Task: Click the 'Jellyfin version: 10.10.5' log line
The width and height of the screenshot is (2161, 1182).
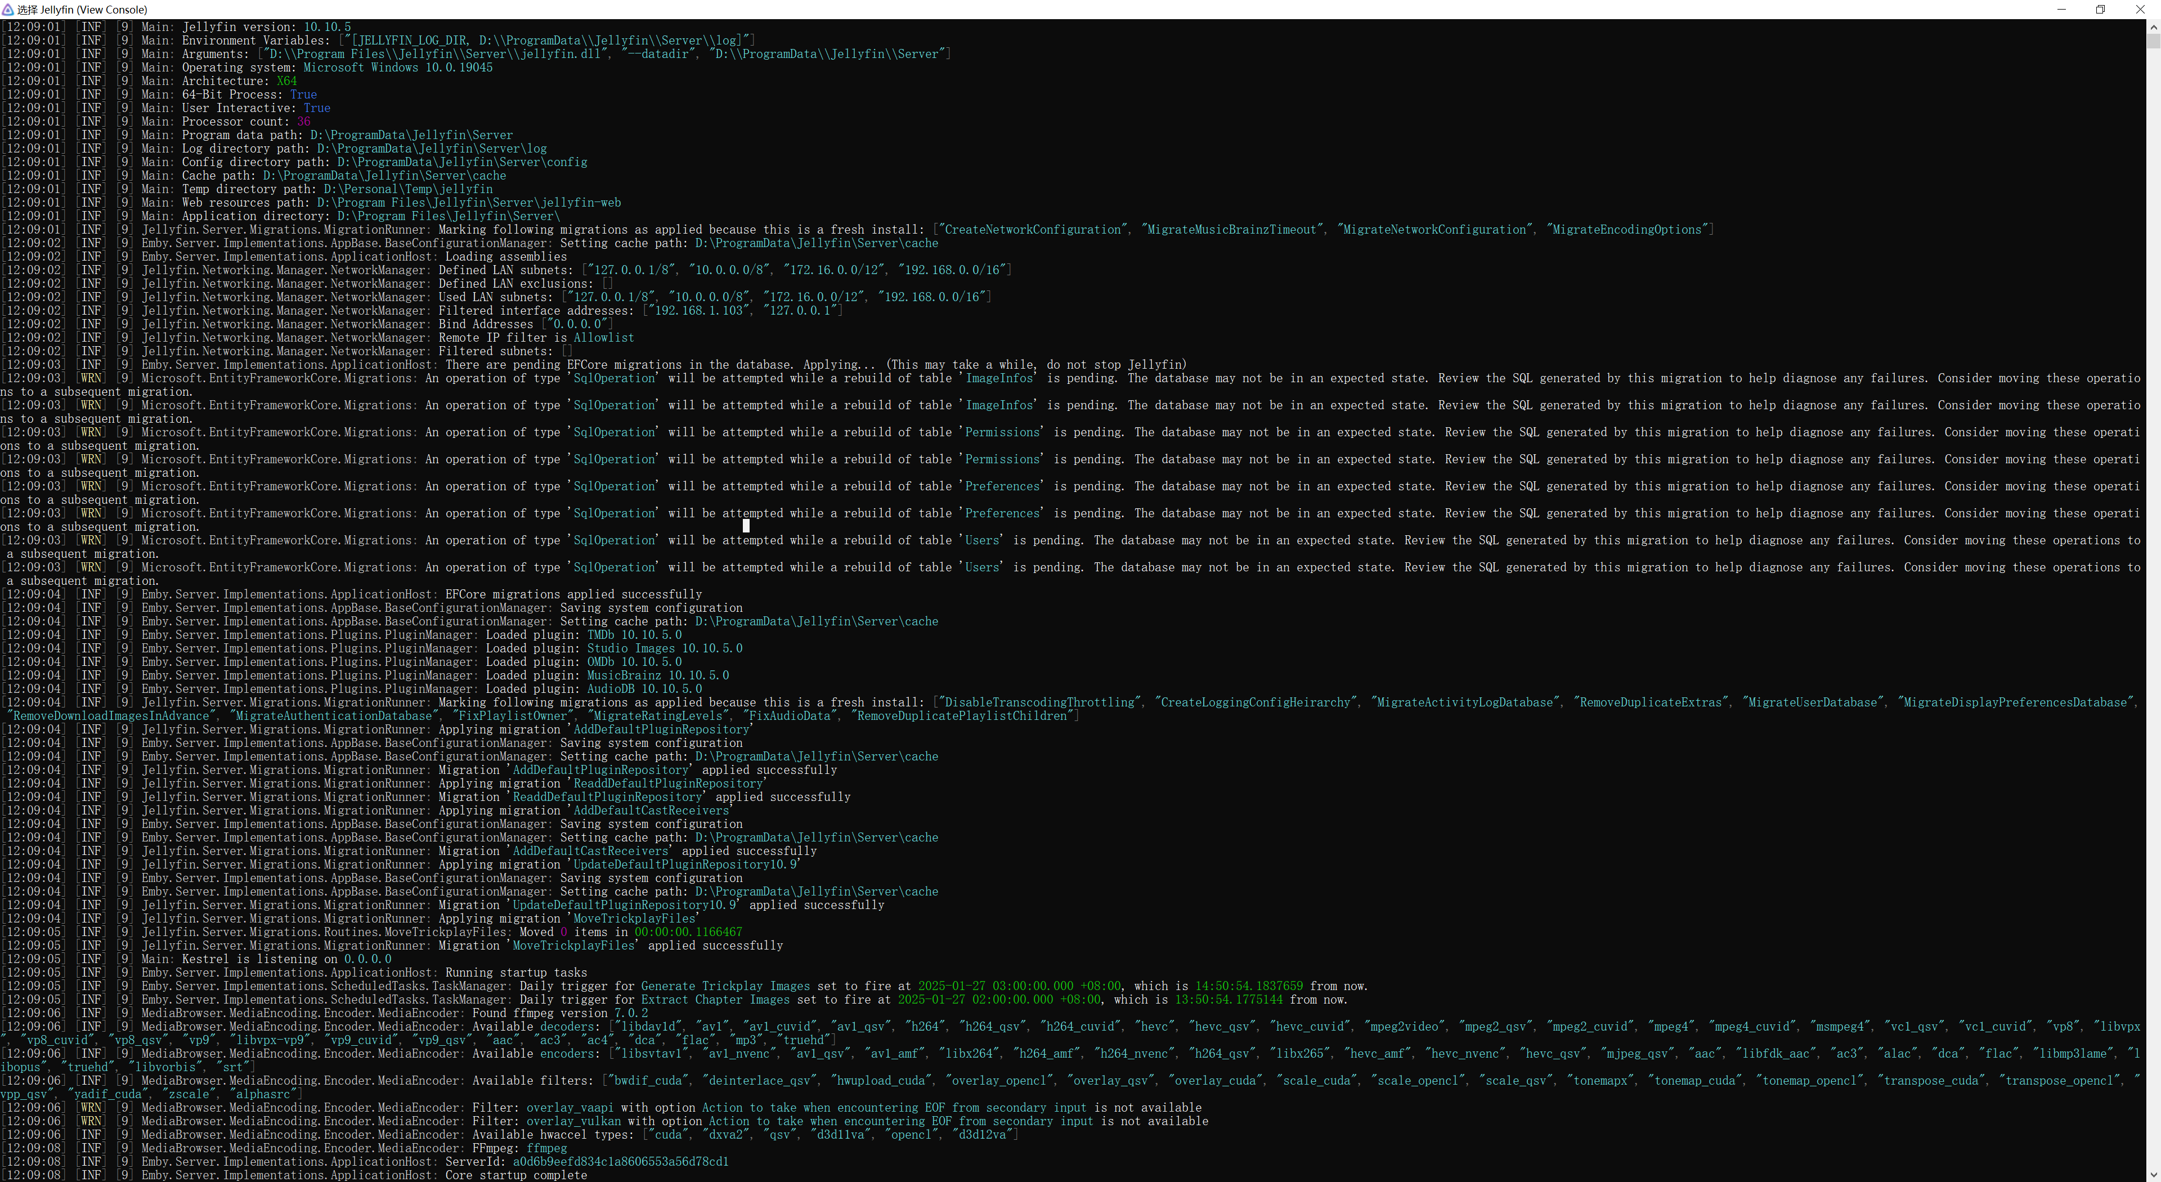Action: tap(266, 27)
